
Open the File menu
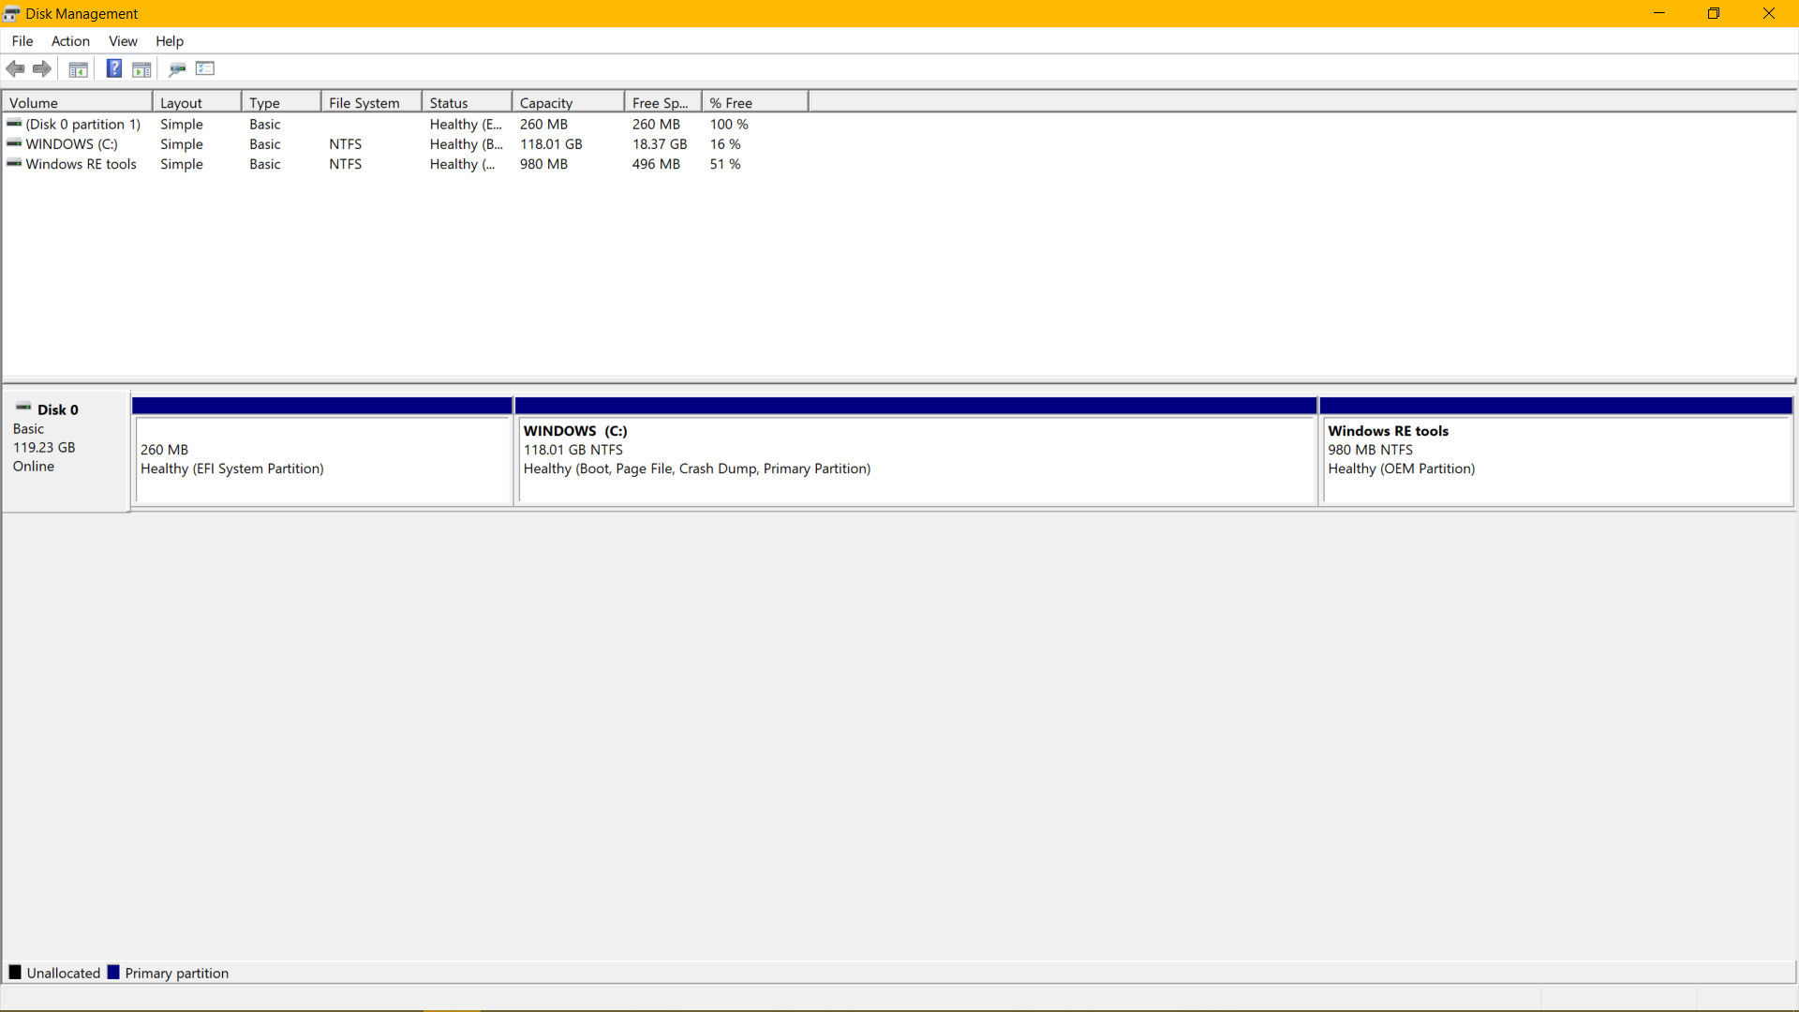click(22, 41)
